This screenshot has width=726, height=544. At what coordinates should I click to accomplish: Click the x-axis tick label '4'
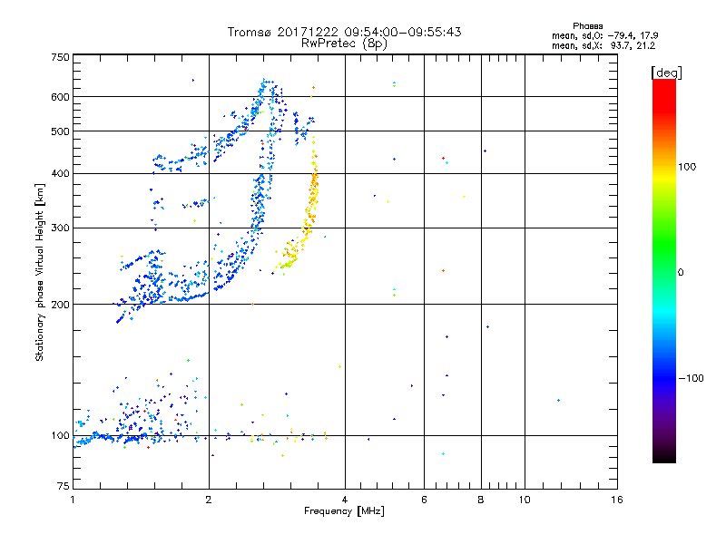pos(345,500)
